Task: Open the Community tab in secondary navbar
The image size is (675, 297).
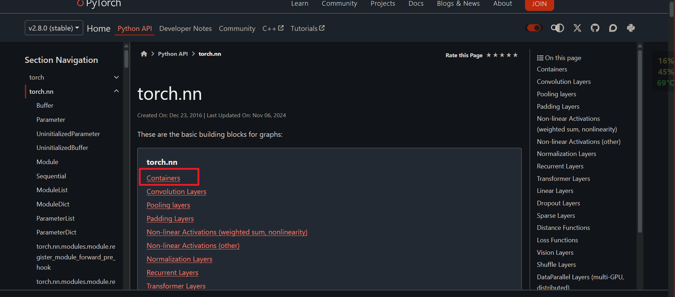Action: 237,28
